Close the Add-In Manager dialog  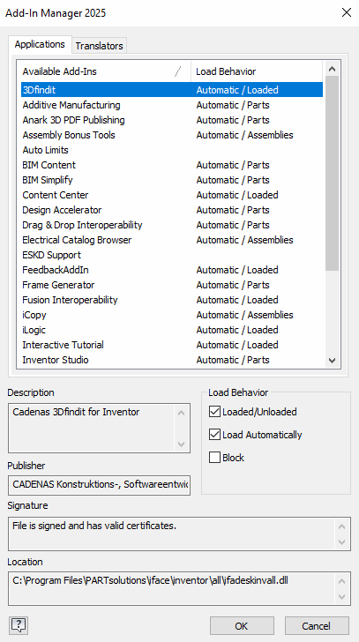(x=347, y=12)
